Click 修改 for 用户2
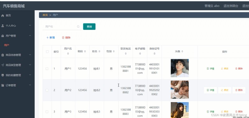 click(225, 90)
